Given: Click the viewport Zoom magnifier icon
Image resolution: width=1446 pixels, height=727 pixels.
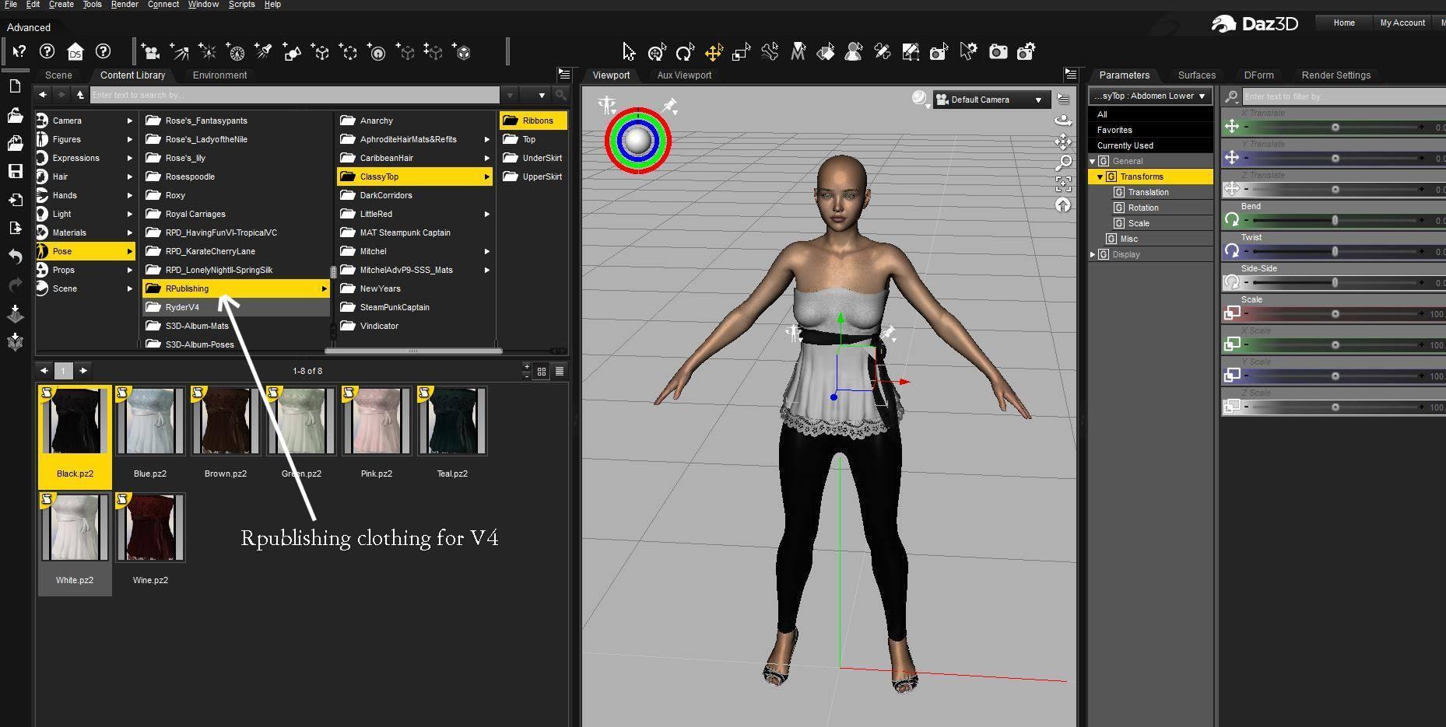Looking at the screenshot, I should tap(1063, 163).
